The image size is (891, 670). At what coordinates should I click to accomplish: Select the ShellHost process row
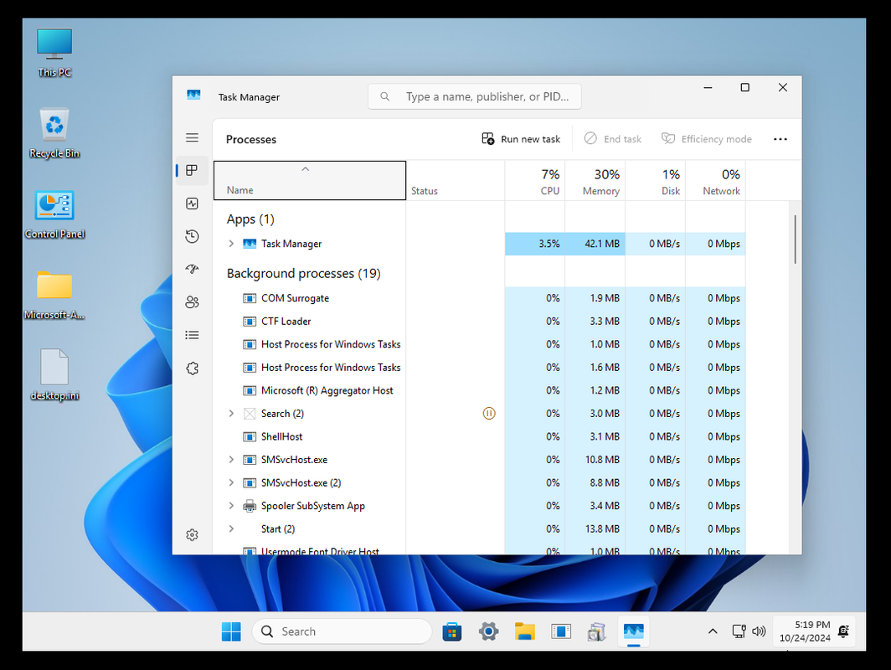(x=479, y=436)
